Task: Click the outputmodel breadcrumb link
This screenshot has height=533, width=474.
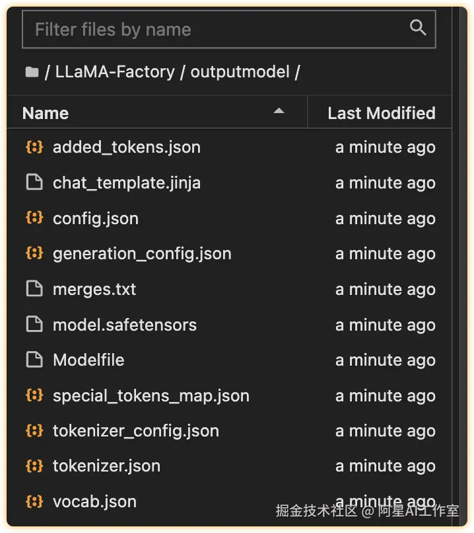Action: click(240, 72)
